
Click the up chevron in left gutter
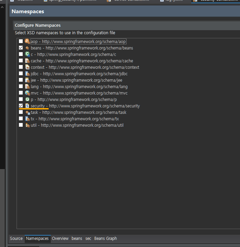pyautogui.click(x=2, y=7)
